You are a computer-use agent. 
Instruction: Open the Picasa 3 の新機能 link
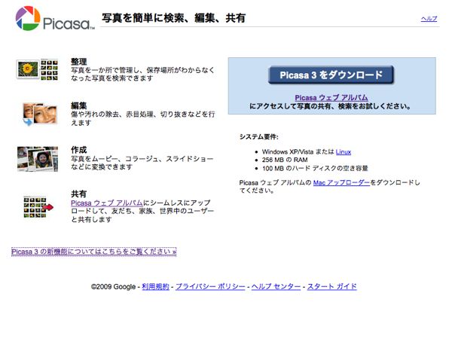click(x=93, y=252)
